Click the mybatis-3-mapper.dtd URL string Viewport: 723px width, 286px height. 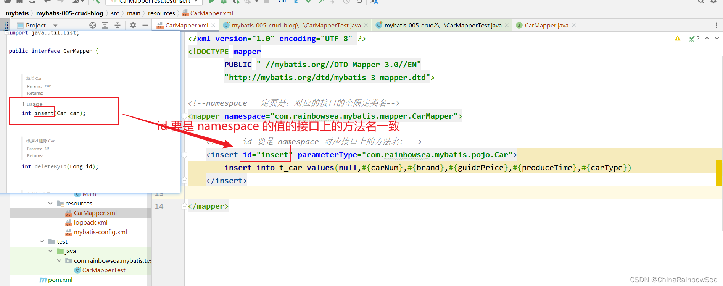pos(327,78)
